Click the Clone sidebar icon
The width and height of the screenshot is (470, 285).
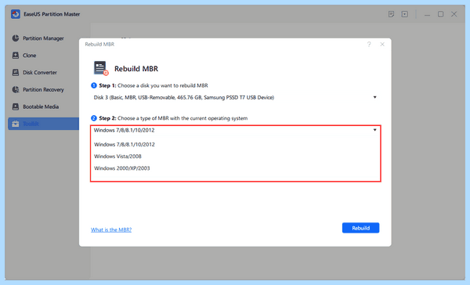pyautogui.click(x=16, y=56)
